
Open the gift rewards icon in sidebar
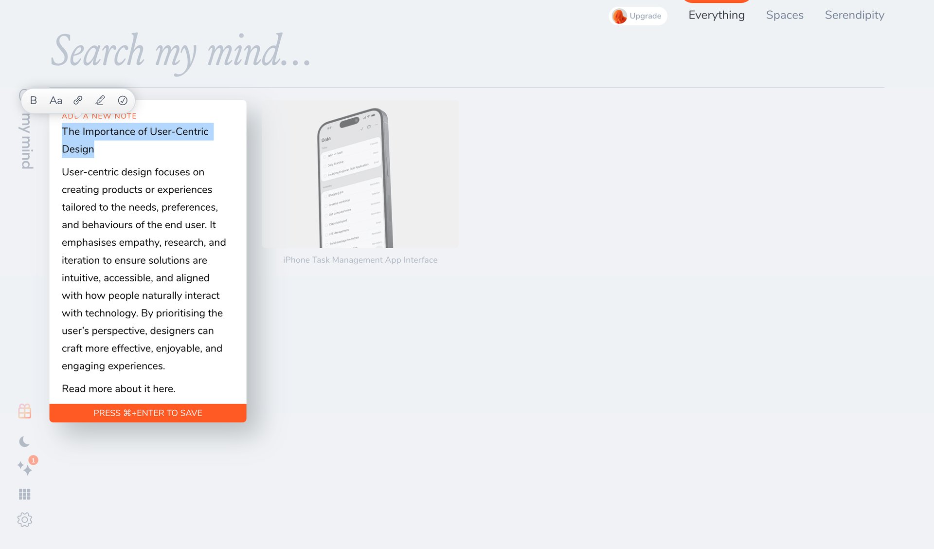point(24,411)
